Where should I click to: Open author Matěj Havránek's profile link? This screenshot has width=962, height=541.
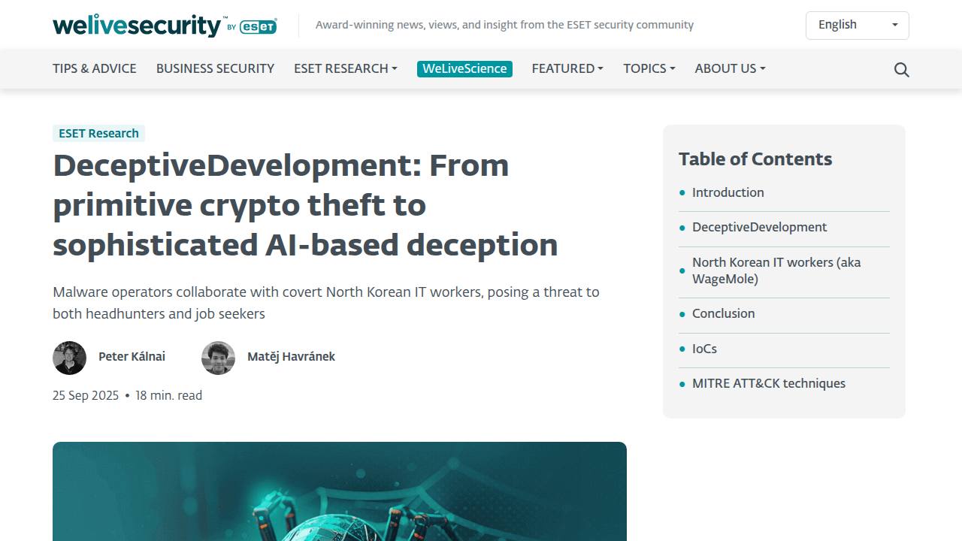(x=291, y=357)
